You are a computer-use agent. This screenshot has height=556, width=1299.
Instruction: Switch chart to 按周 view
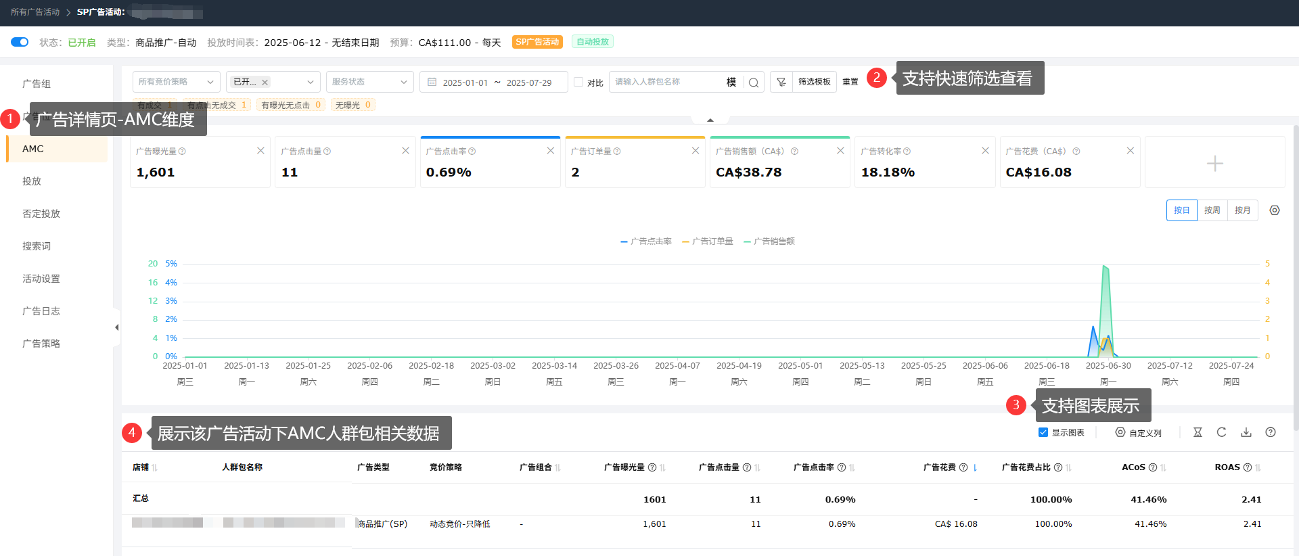pyautogui.click(x=1212, y=210)
